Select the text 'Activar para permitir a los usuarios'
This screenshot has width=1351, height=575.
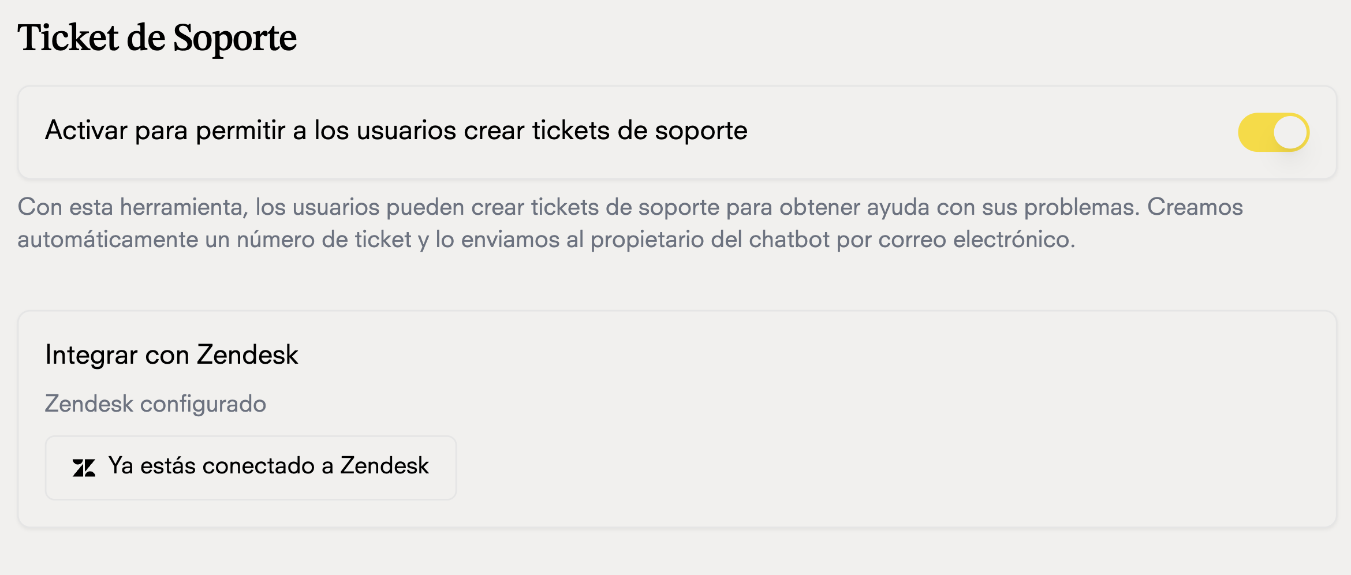coord(397,130)
